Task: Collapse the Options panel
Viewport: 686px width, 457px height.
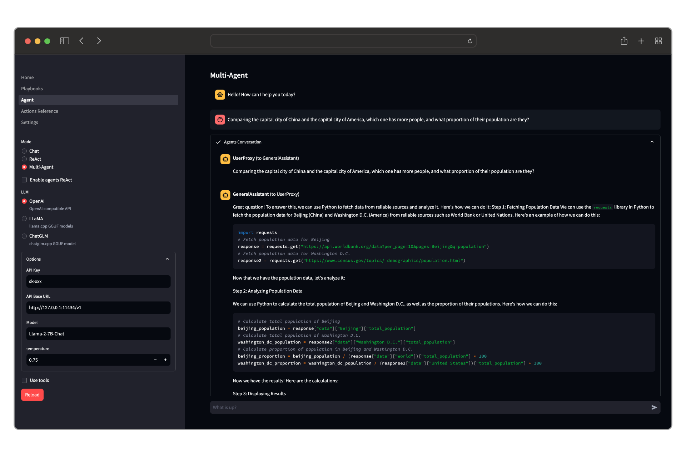Action: (x=167, y=259)
